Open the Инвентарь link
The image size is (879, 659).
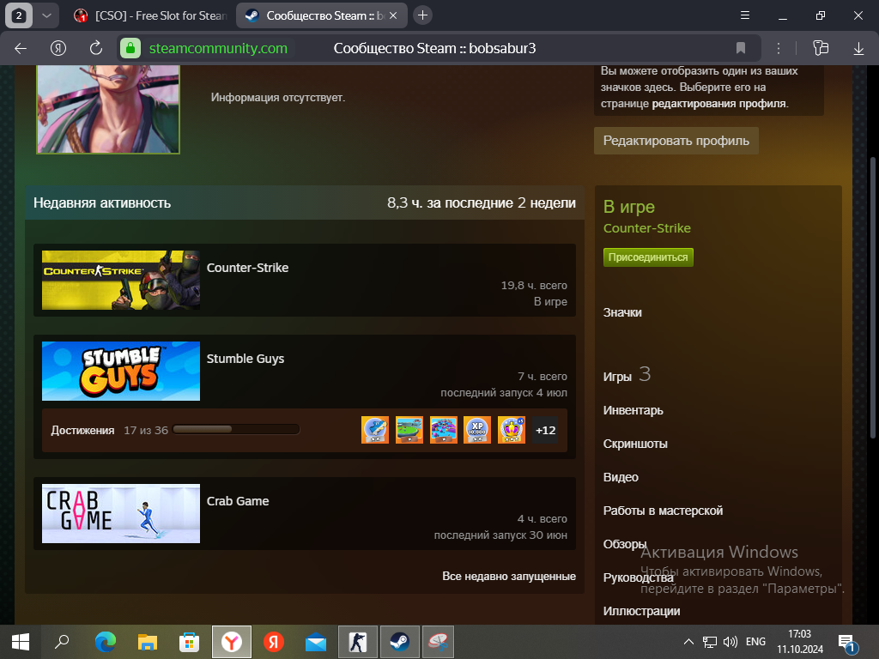(633, 410)
